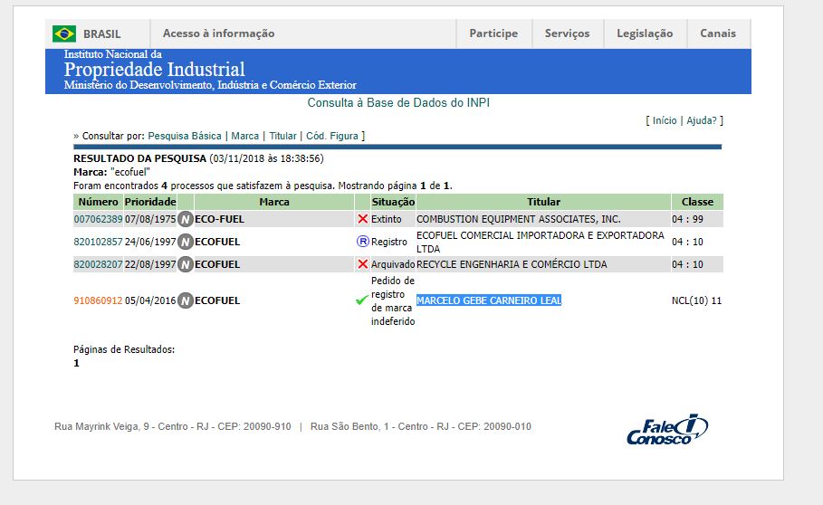Click the Prioridade column header
Image resolution: width=823 pixels, height=505 pixels.
(x=150, y=202)
